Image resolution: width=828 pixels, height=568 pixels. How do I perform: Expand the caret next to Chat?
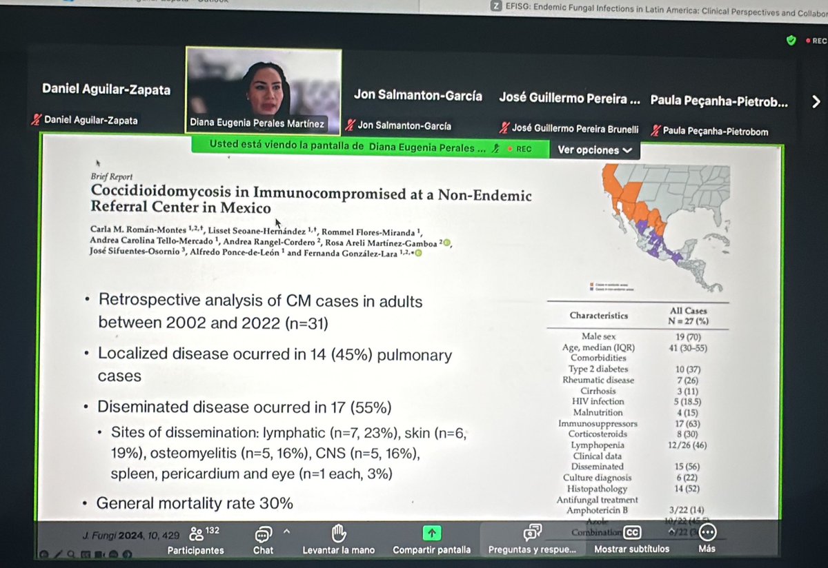(286, 531)
